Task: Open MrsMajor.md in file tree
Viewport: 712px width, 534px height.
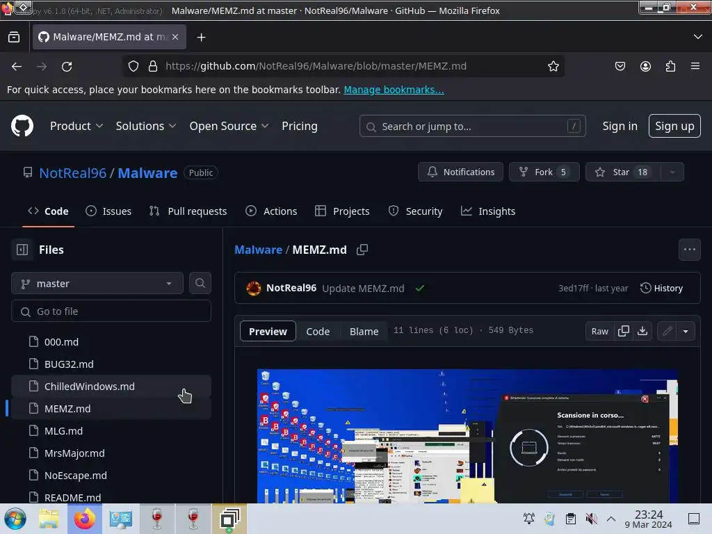Action: [111, 453]
